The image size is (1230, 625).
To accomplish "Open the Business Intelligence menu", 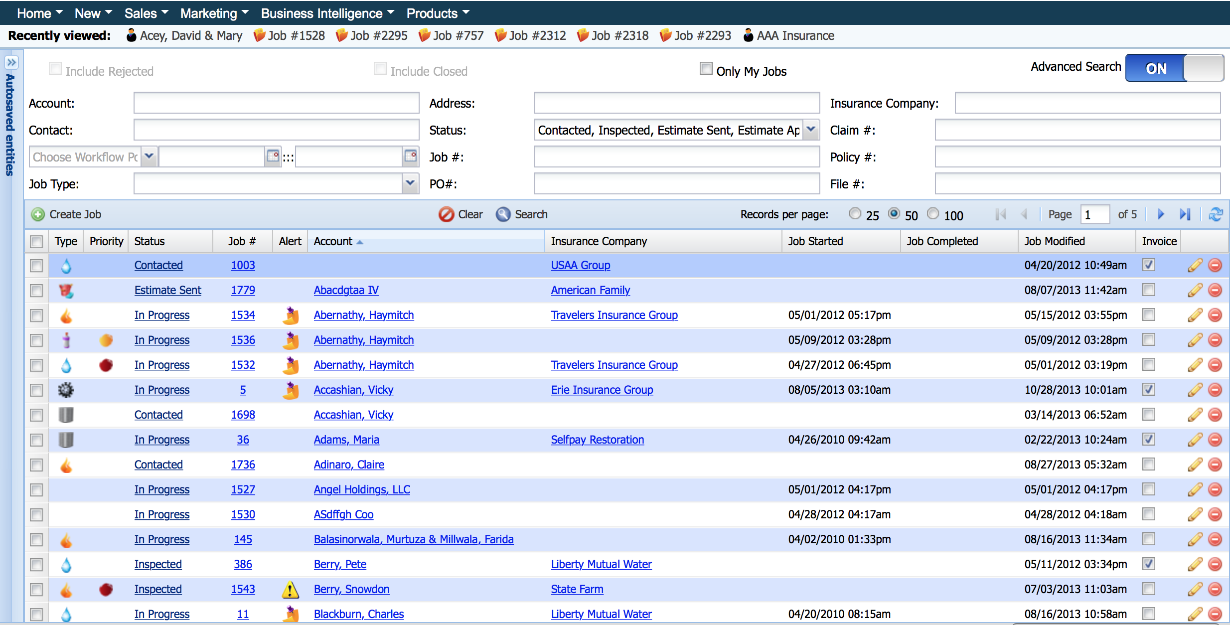I will (327, 13).
